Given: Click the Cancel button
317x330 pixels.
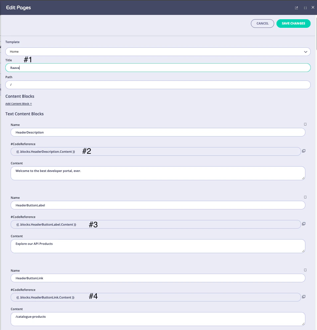Looking at the screenshot, I should click(x=262, y=23).
